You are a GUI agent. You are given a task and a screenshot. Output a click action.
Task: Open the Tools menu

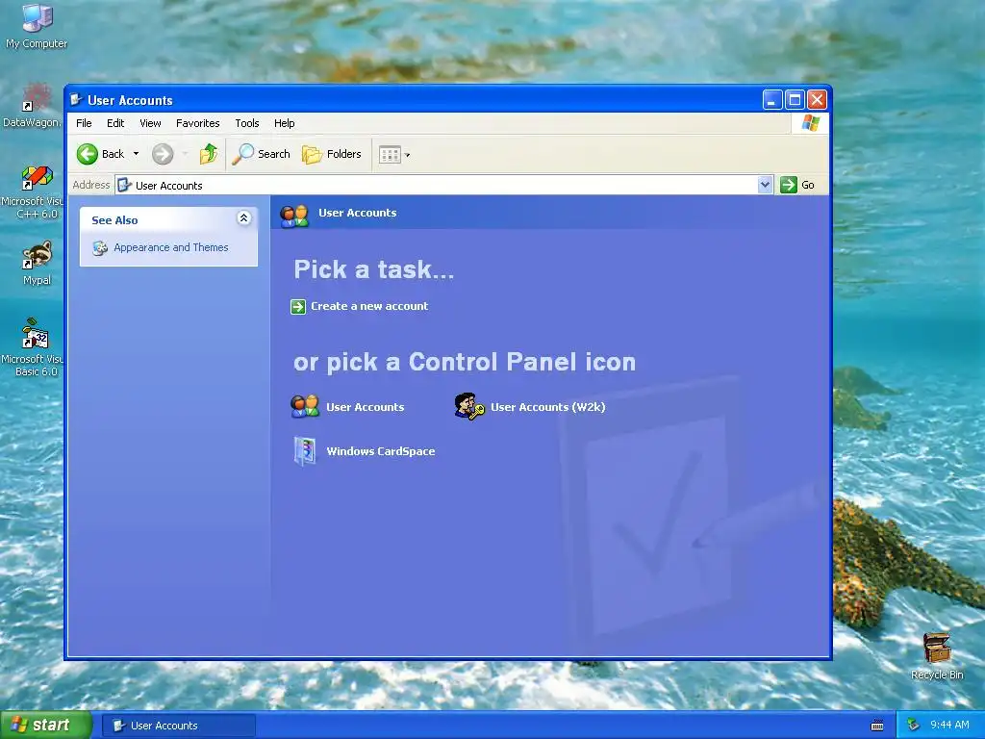click(x=247, y=123)
